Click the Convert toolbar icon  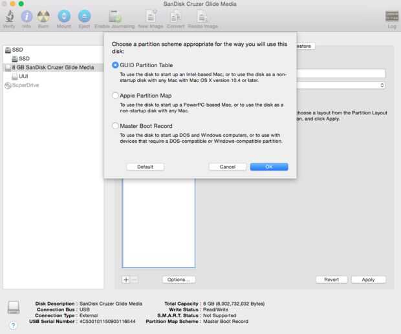click(x=175, y=17)
